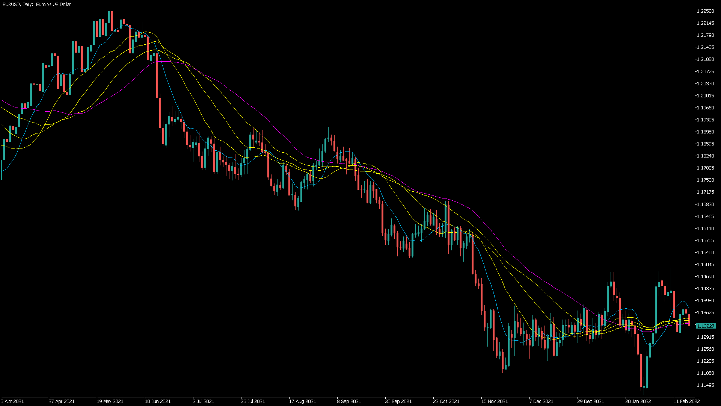Click the 1.15755 price level label
The image size is (721, 406).
click(705, 241)
